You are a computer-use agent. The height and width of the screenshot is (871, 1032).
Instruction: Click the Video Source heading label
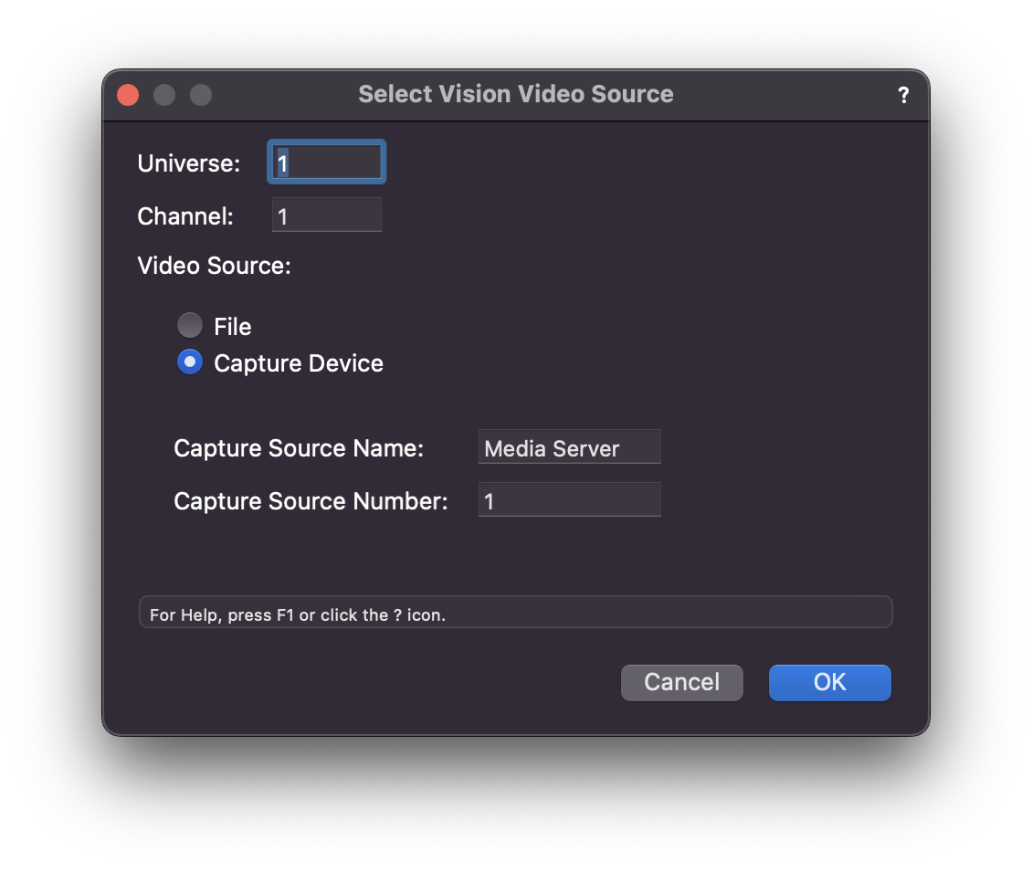click(214, 266)
